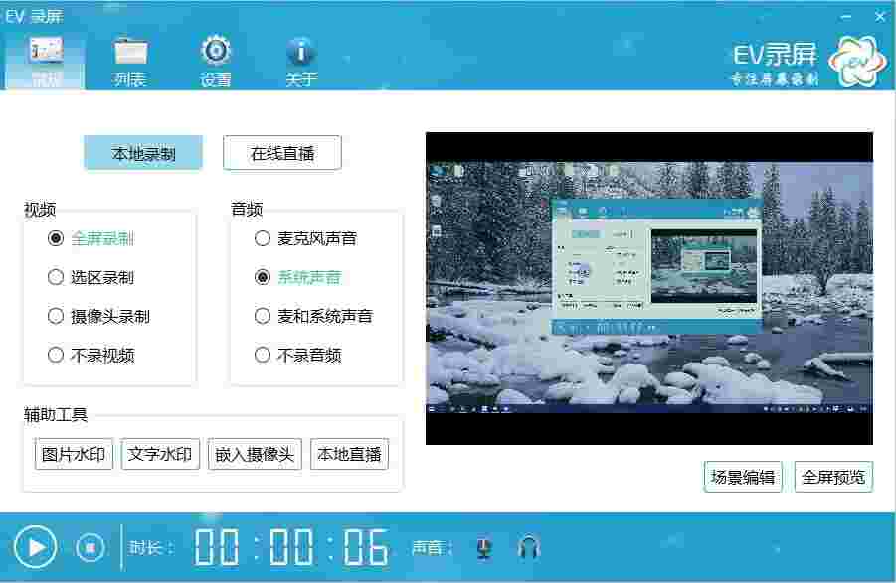Click 全屏预览 for fullscreen preview
896x583 pixels.
pyautogui.click(x=832, y=476)
